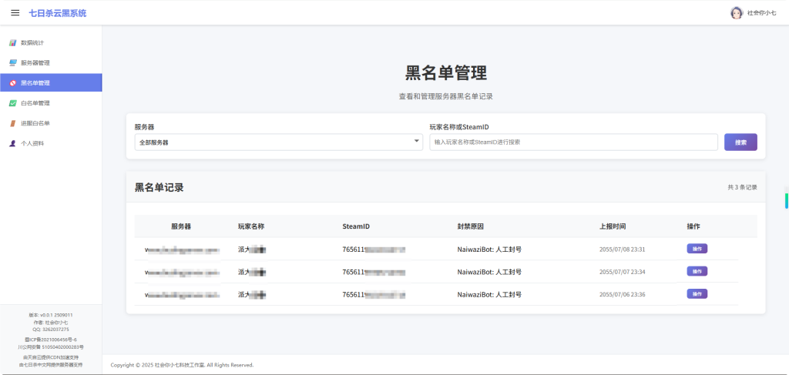Toggle the hamburger menu icon

click(x=15, y=13)
